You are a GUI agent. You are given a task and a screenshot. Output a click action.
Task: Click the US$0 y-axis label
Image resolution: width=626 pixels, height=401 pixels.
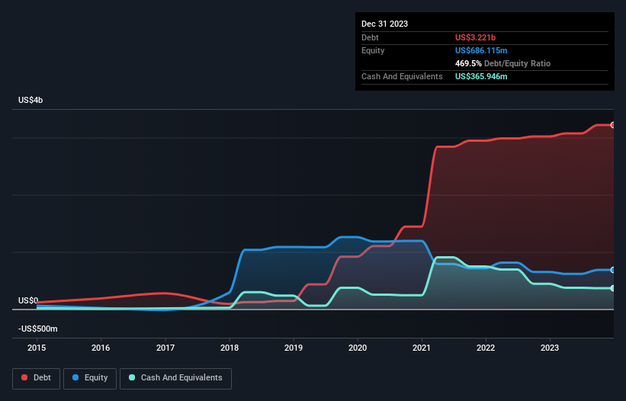click(28, 300)
